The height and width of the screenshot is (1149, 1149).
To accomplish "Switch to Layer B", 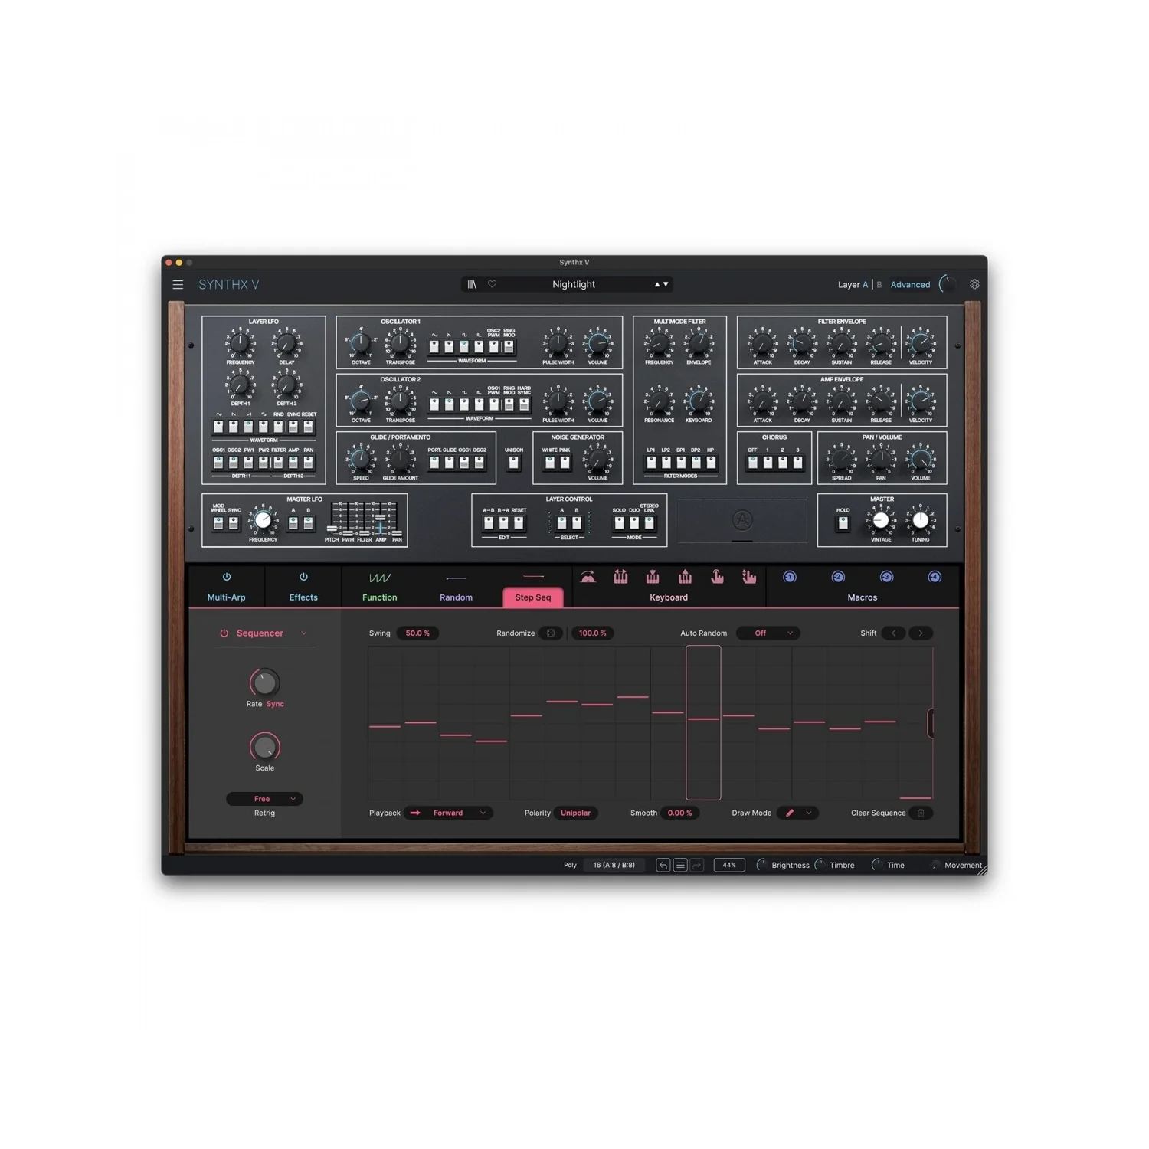I will coord(879,285).
